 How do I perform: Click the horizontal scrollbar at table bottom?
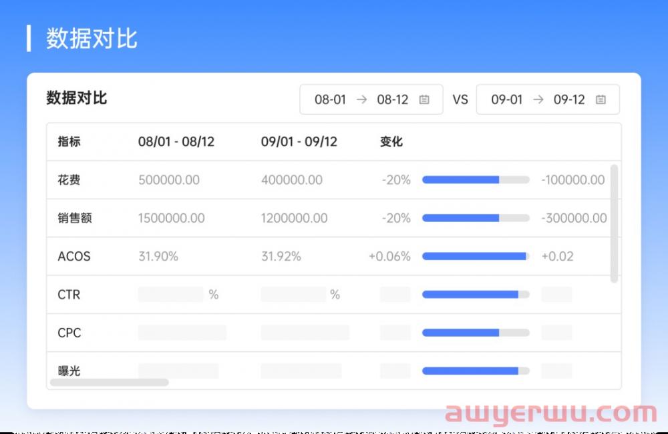pos(109,382)
